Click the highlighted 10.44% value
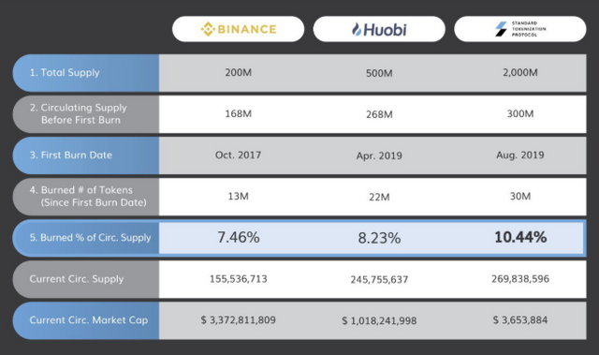The height and width of the screenshot is (355, 599). click(520, 237)
